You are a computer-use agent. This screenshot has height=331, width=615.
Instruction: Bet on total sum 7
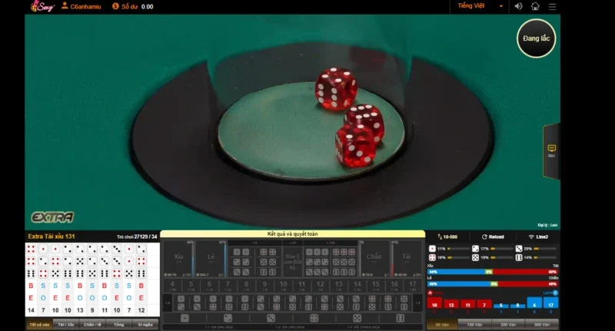pos(228,285)
